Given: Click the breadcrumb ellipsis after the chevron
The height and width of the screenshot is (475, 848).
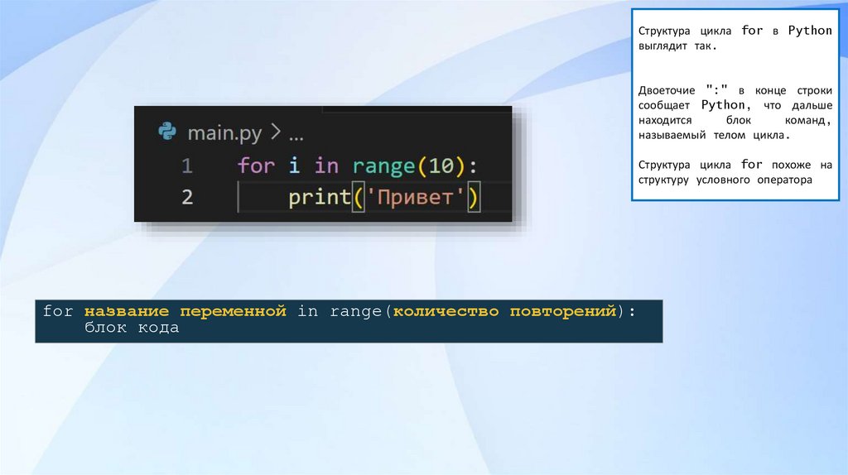Looking at the screenshot, I should pyautogui.click(x=296, y=137).
